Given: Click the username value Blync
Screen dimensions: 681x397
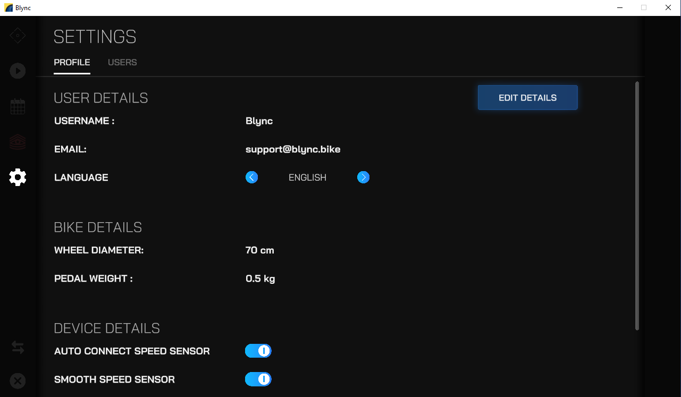Looking at the screenshot, I should click(259, 121).
